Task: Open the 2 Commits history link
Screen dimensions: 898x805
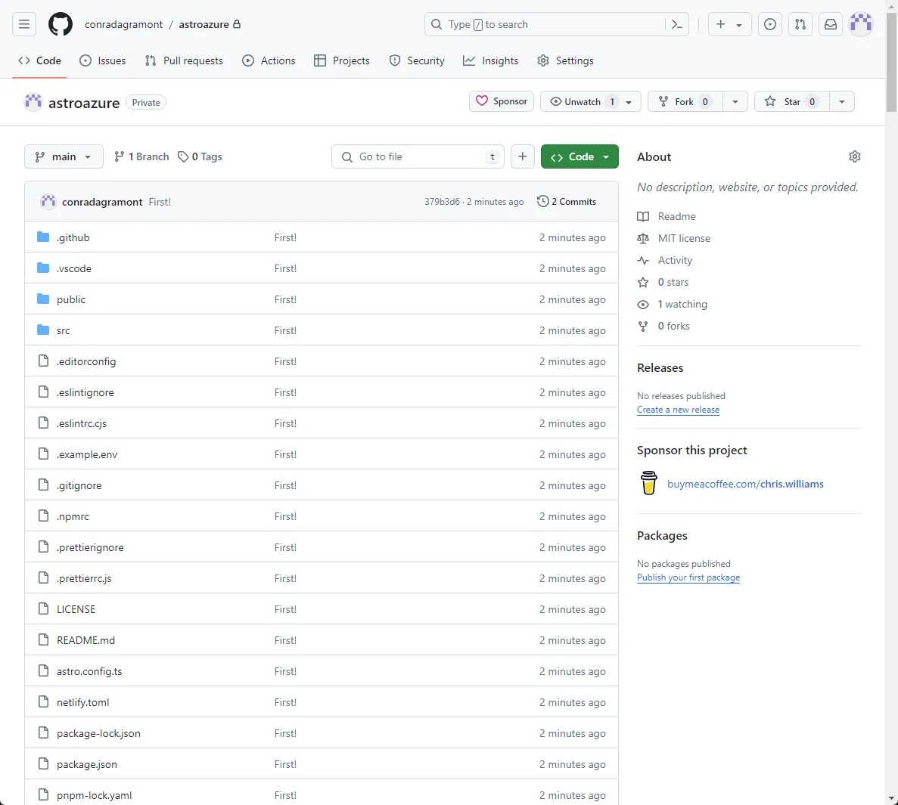Action: tap(567, 201)
